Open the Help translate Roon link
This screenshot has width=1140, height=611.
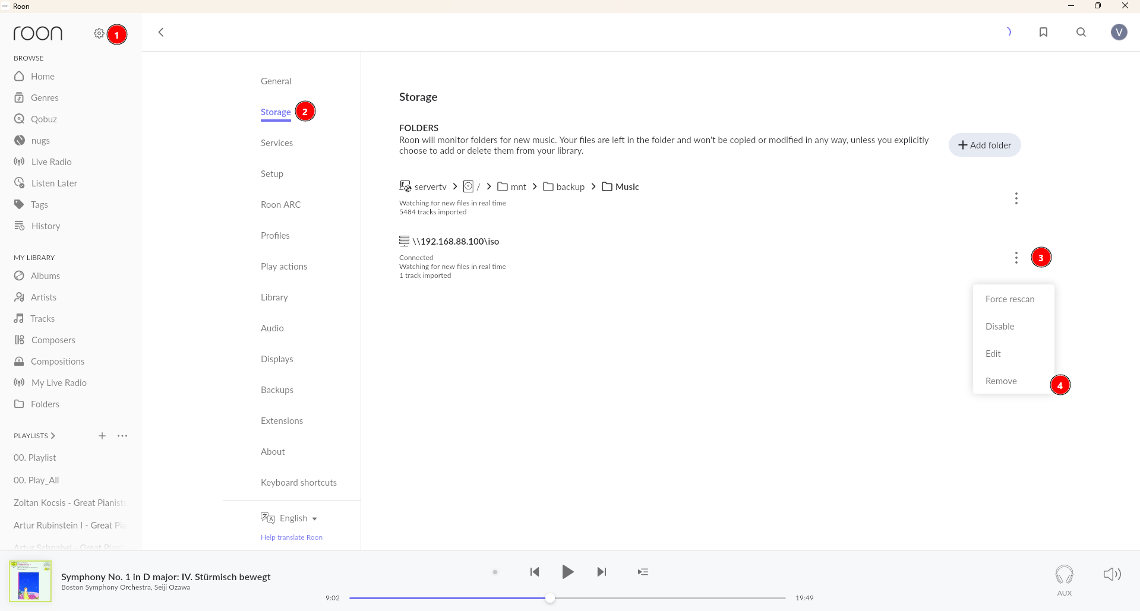tap(292, 537)
